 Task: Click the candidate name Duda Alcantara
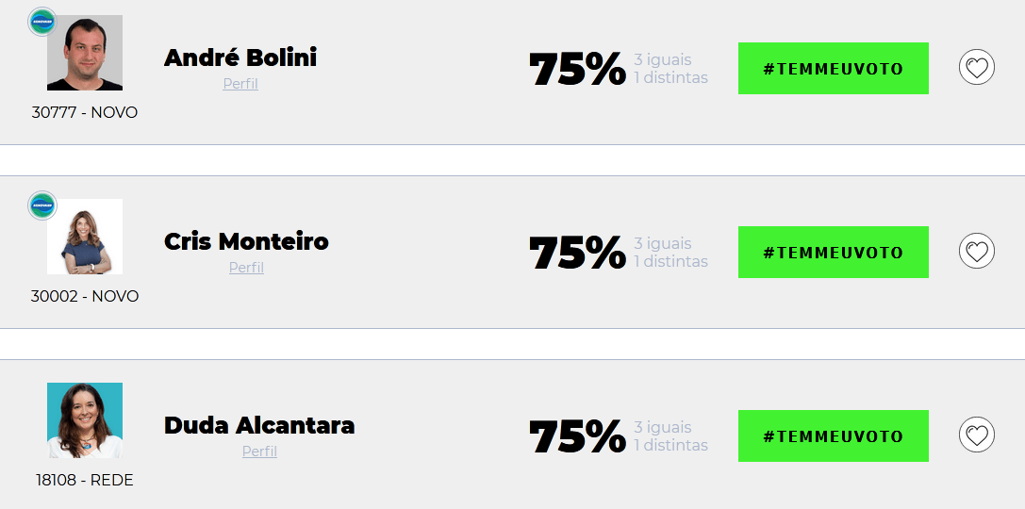point(259,425)
